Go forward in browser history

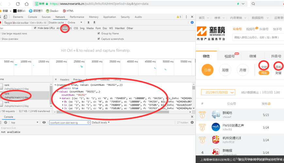coord(9,4)
